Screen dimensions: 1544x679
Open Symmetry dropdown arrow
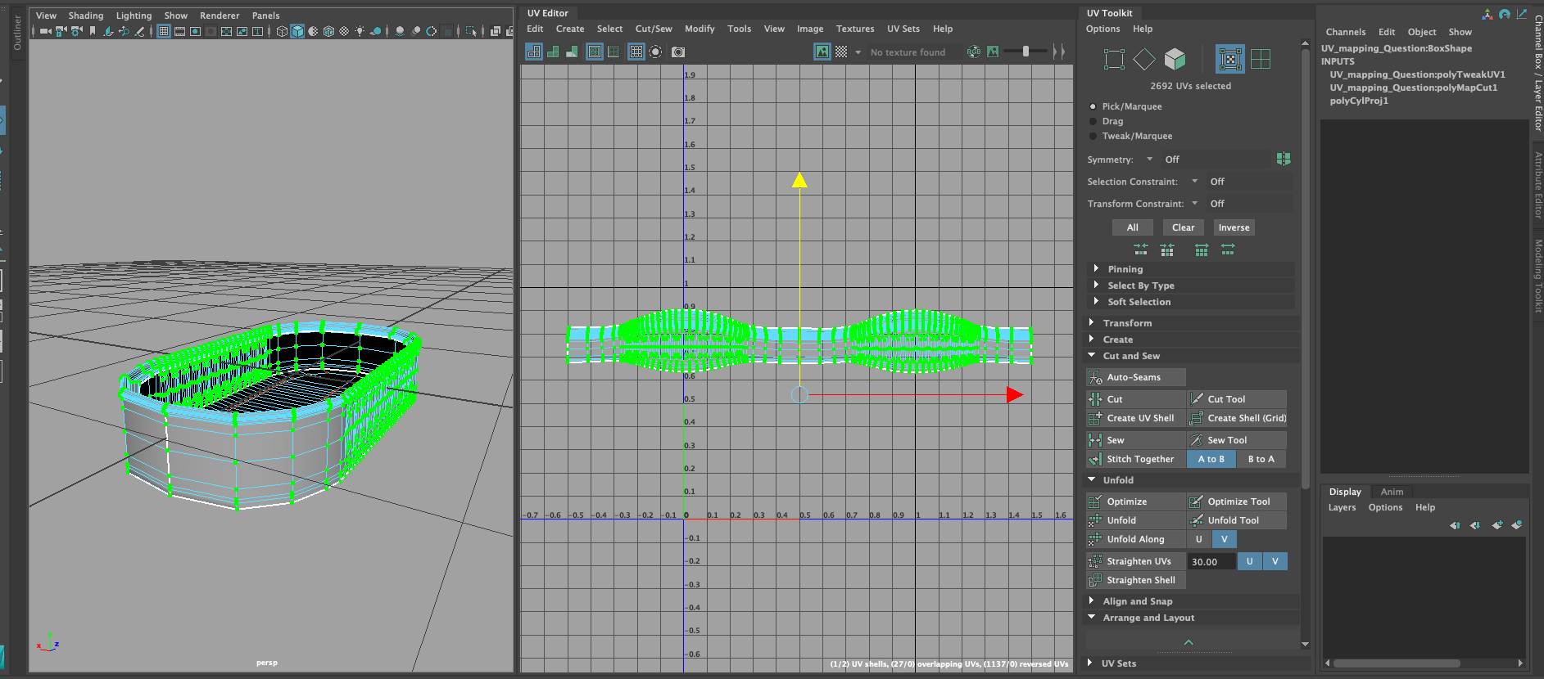tap(1149, 160)
